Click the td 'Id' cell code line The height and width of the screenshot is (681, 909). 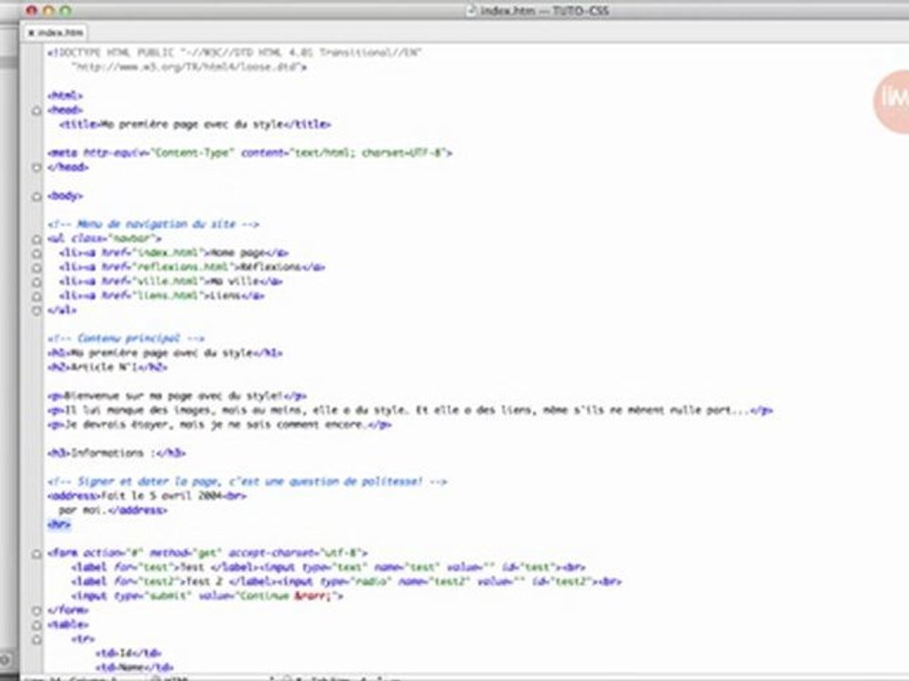click(128, 654)
